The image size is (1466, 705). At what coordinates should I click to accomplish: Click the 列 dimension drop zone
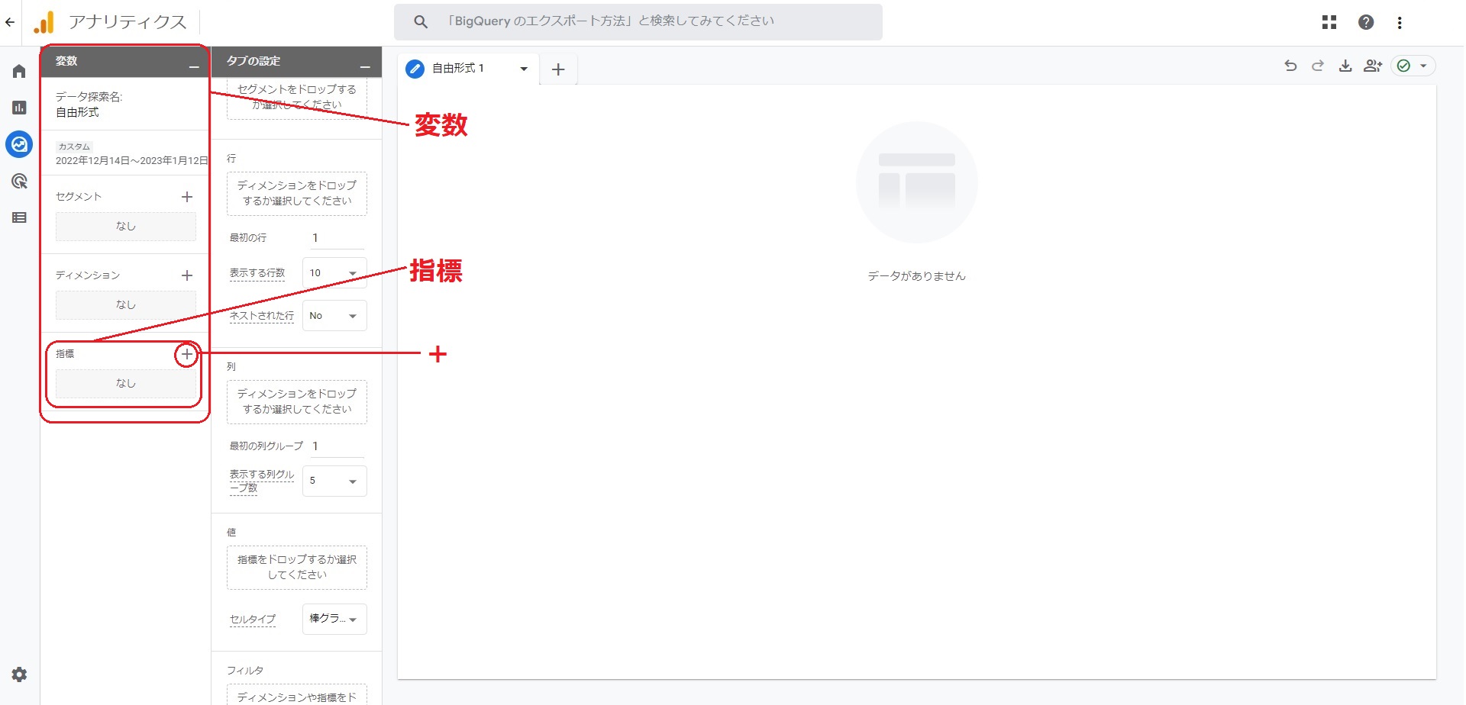click(296, 401)
